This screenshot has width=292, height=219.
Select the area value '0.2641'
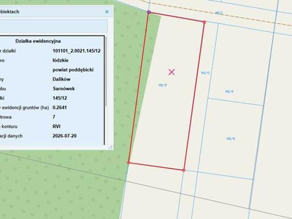pos(59,108)
